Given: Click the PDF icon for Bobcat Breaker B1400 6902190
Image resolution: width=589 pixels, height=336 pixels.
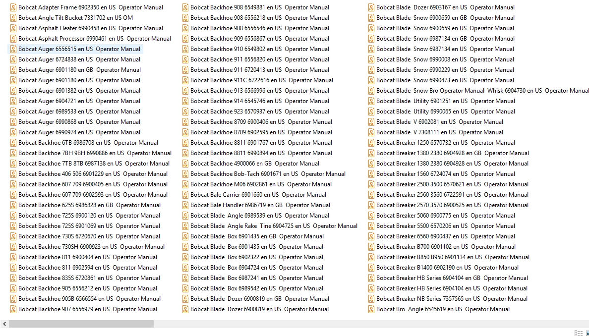Looking at the screenshot, I should tap(371, 267).
